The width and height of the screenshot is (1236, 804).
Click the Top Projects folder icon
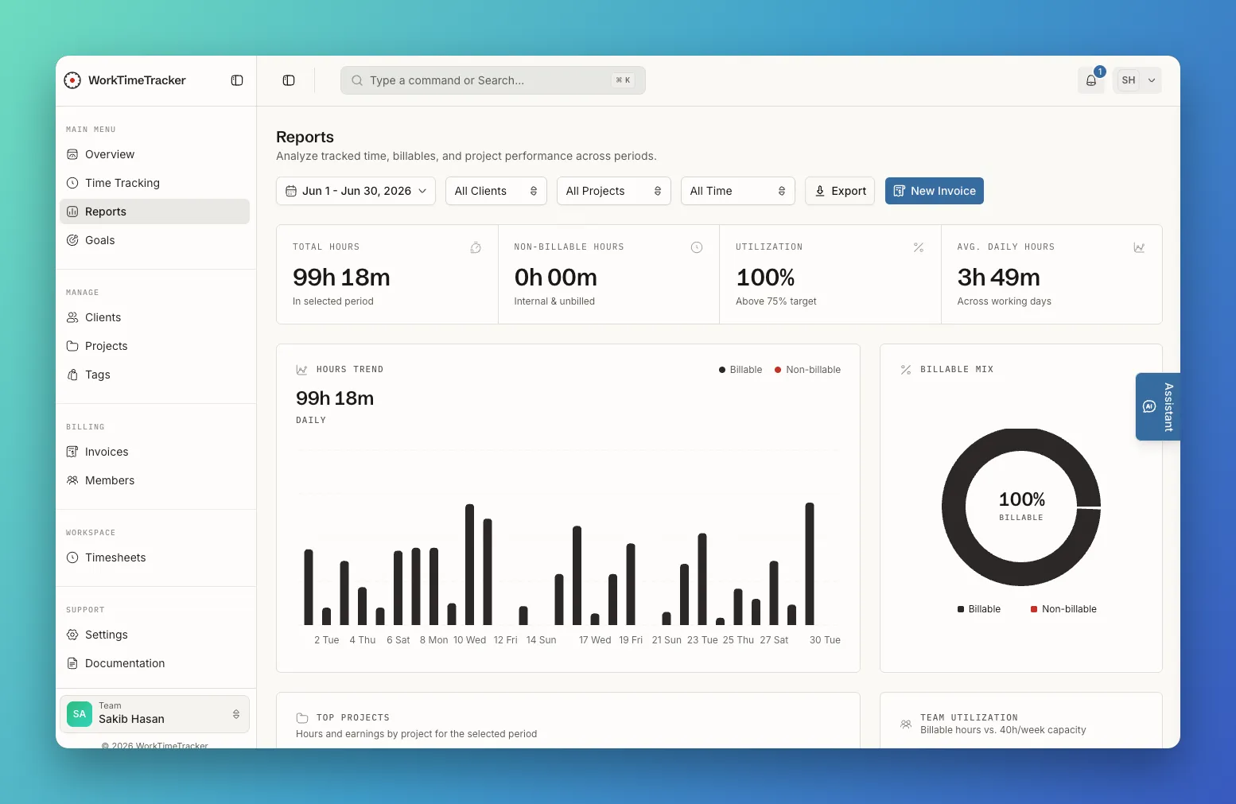[302, 717]
